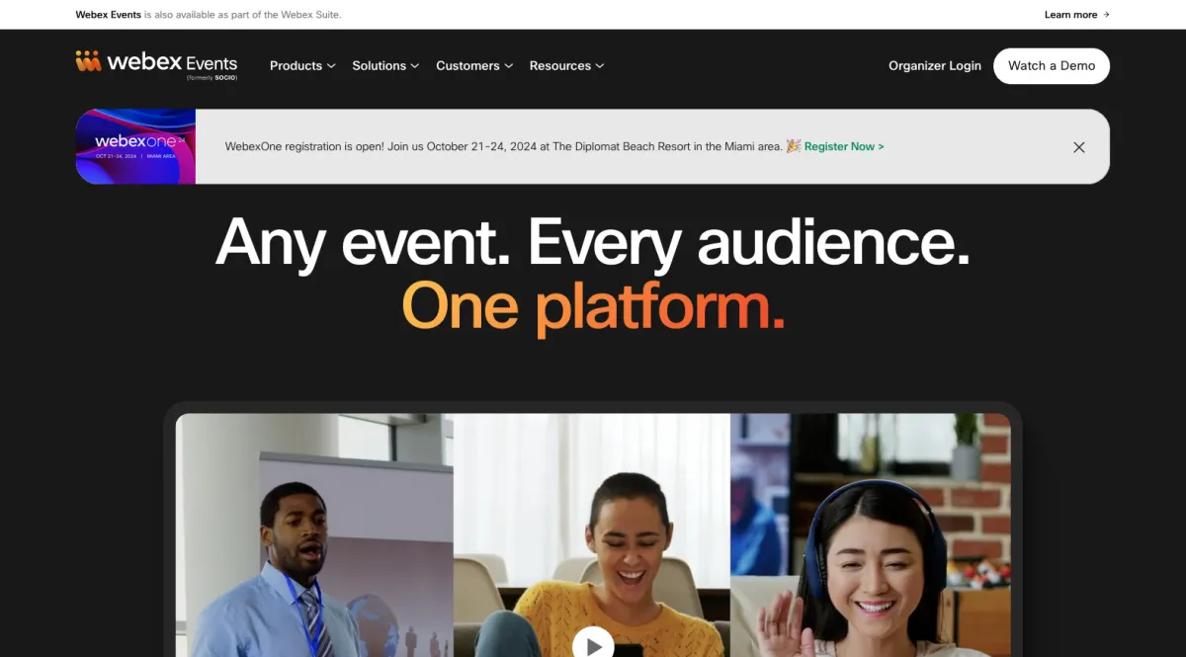Click the Webex Events logo
This screenshot has height=657, width=1186.
(x=156, y=64)
